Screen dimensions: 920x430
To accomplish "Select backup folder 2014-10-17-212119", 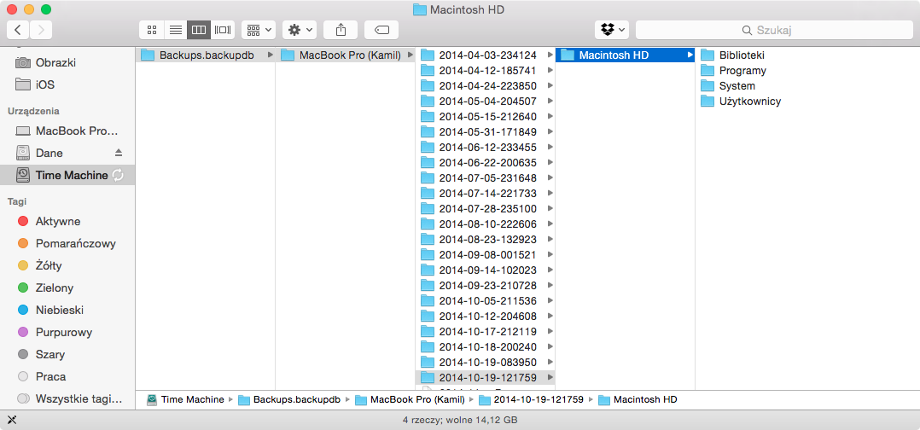I will [486, 331].
